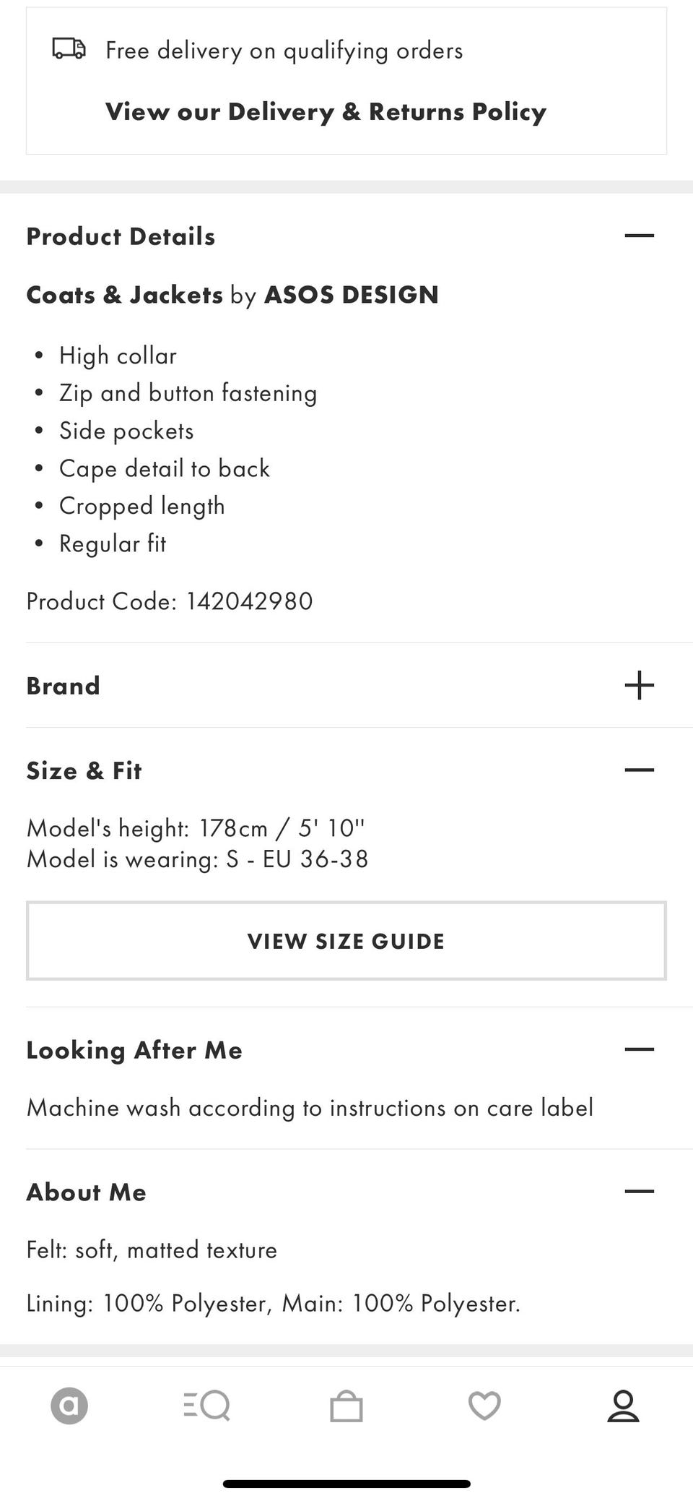Collapse the Size & Fit minus icon
Viewport: 693px width, 1501px height.
pyautogui.click(x=640, y=770)
